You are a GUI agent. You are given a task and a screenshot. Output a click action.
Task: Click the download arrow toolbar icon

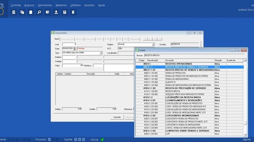pos(56,12)
